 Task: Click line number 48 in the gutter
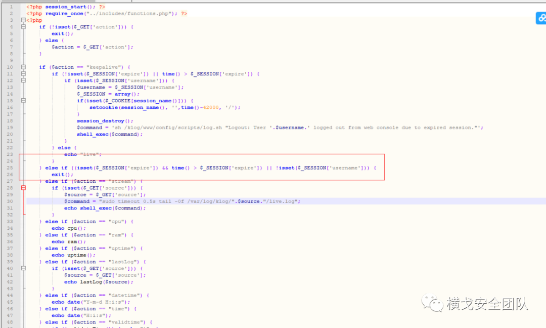pos(10,322)
